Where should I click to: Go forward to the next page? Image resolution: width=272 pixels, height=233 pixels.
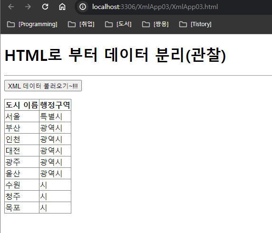(28, 7)
